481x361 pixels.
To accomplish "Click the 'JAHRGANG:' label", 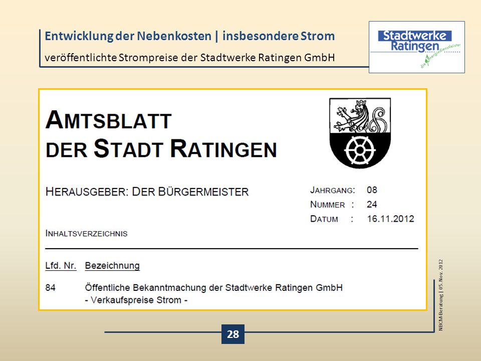I will coord(333,190).
